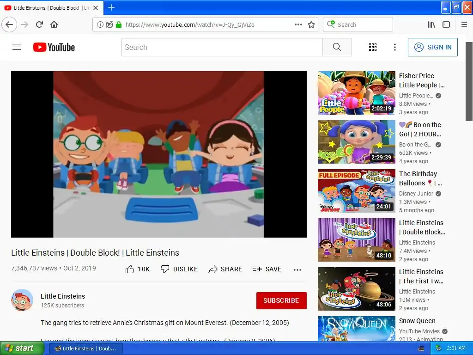Click the 2:31 AM taskbar clock

click(x=456, y=349)
